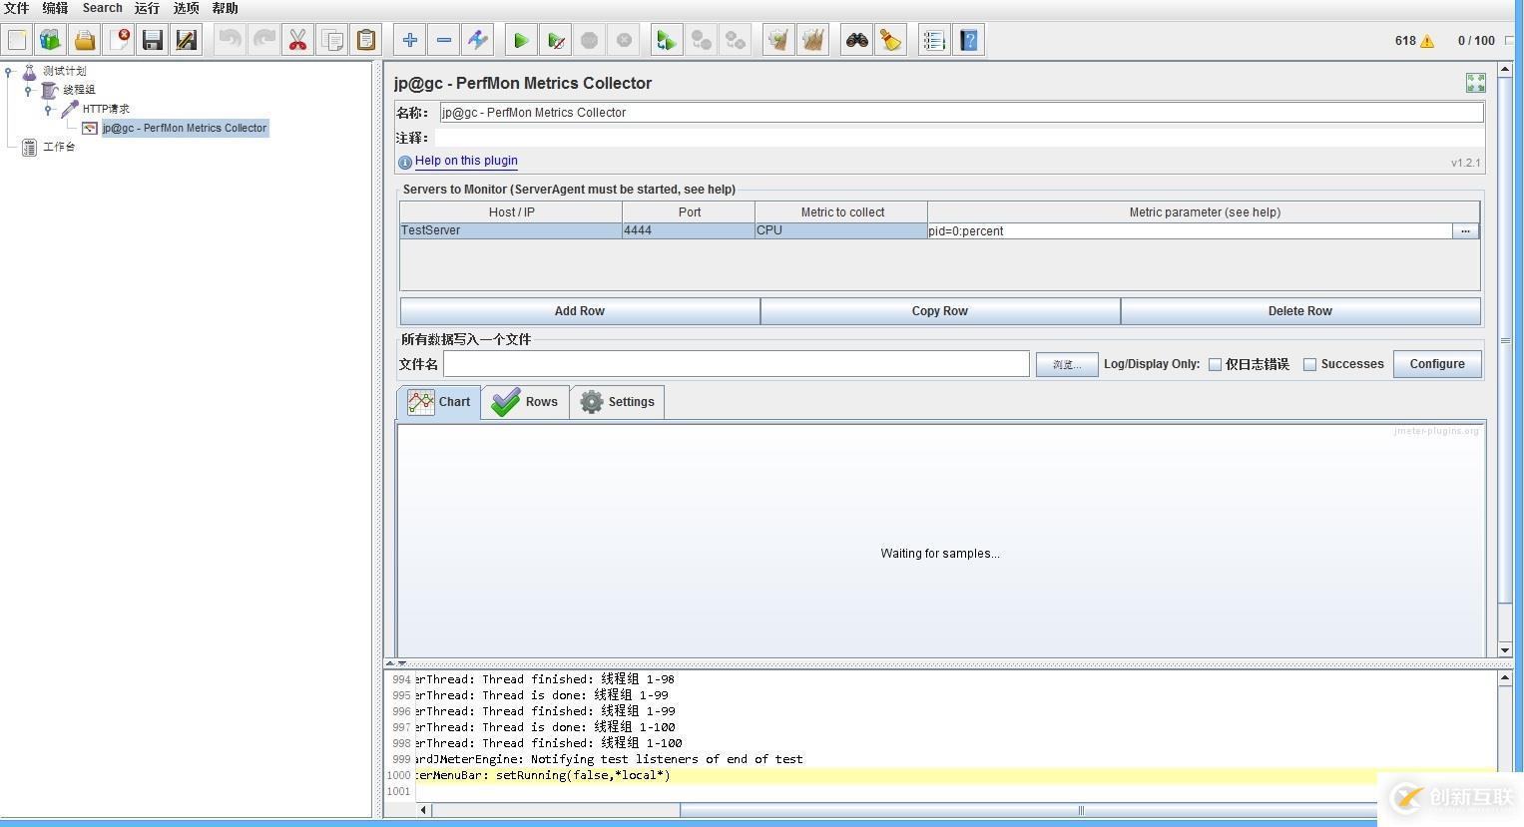Click the Save As toolbar icon

(187, 40)
